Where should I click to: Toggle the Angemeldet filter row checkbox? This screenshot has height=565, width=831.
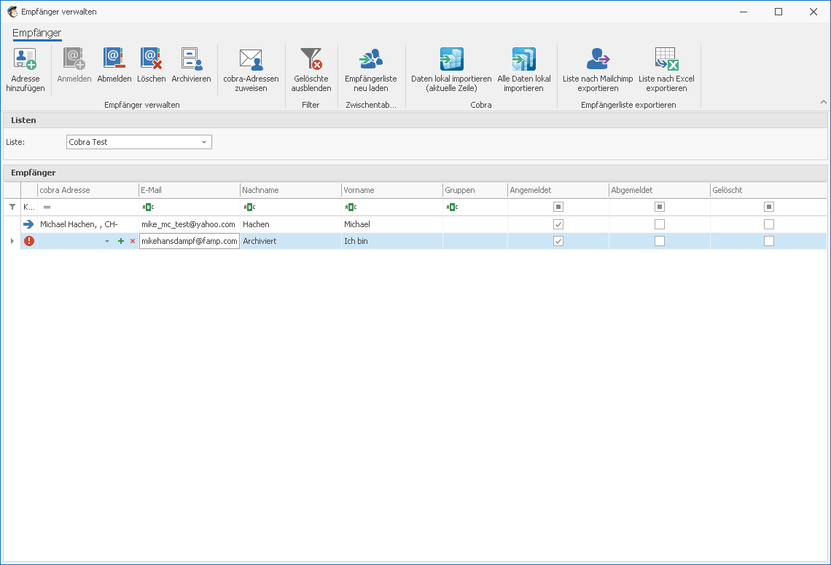[558, 207]
